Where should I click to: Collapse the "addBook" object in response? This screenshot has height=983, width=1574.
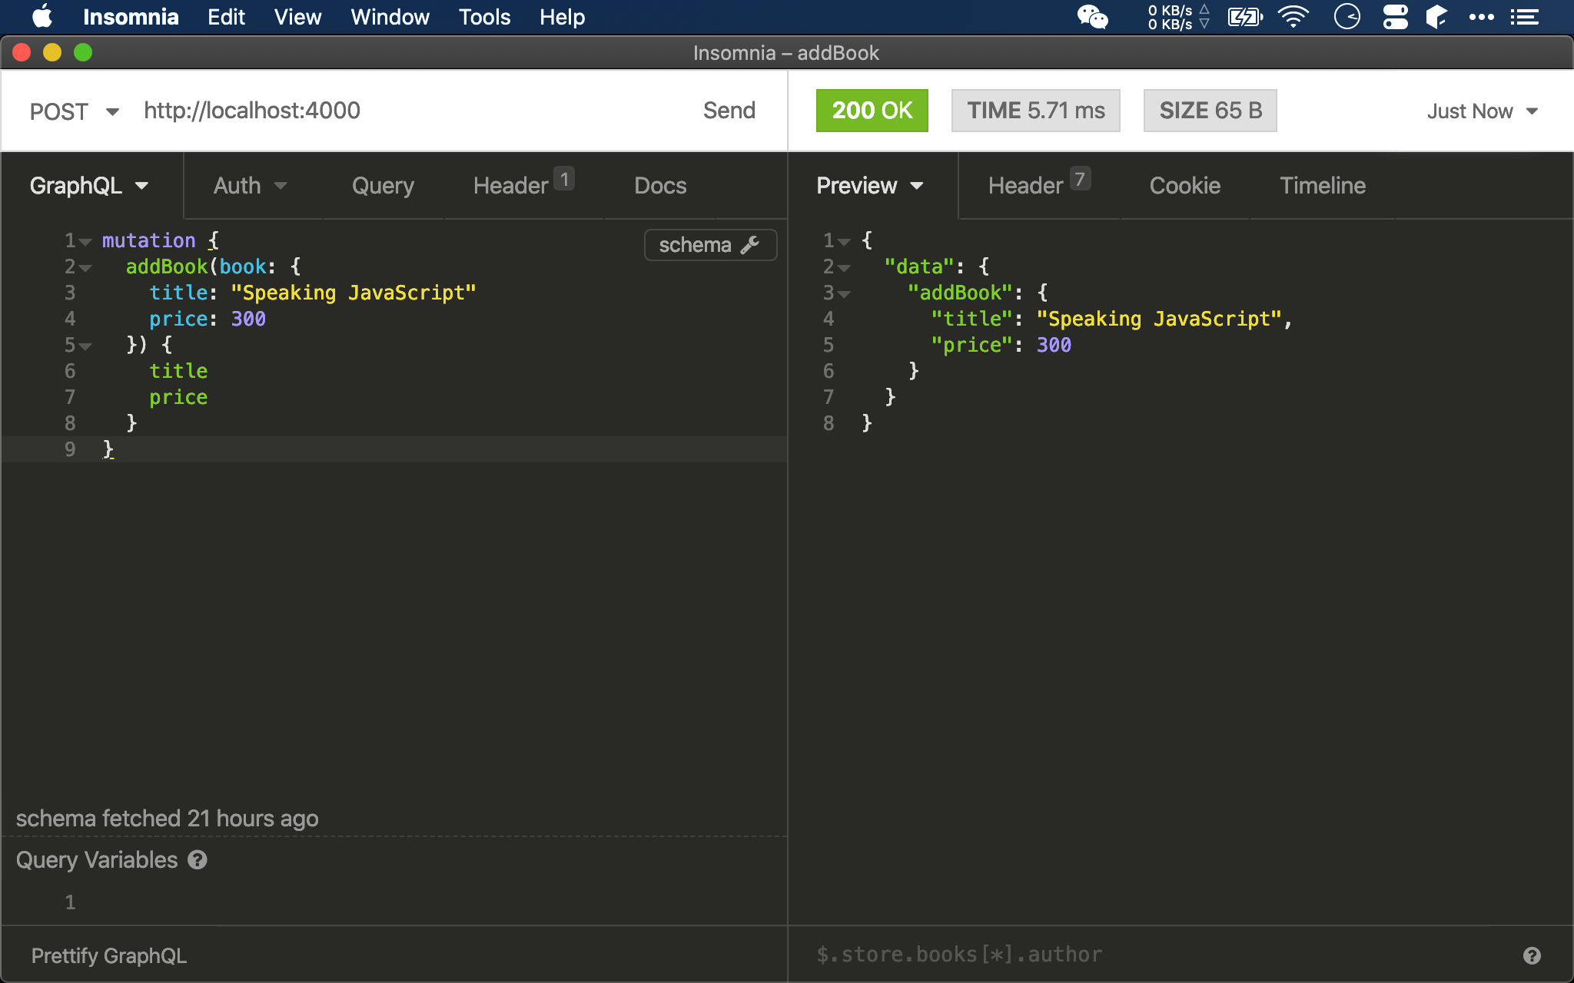pos(844,294)
